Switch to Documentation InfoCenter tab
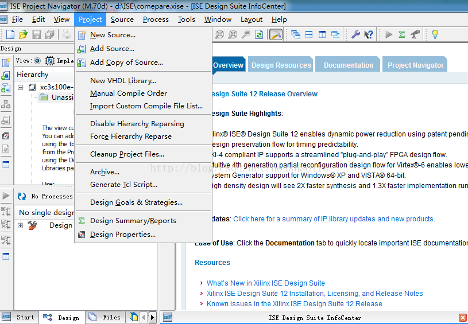The width and height of the screenshot is (468, 324). point(348,64)
